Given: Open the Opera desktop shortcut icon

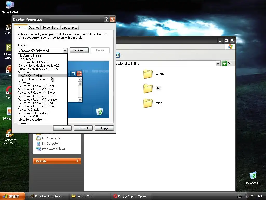Looking at the screenshot, I should [9, 90].
